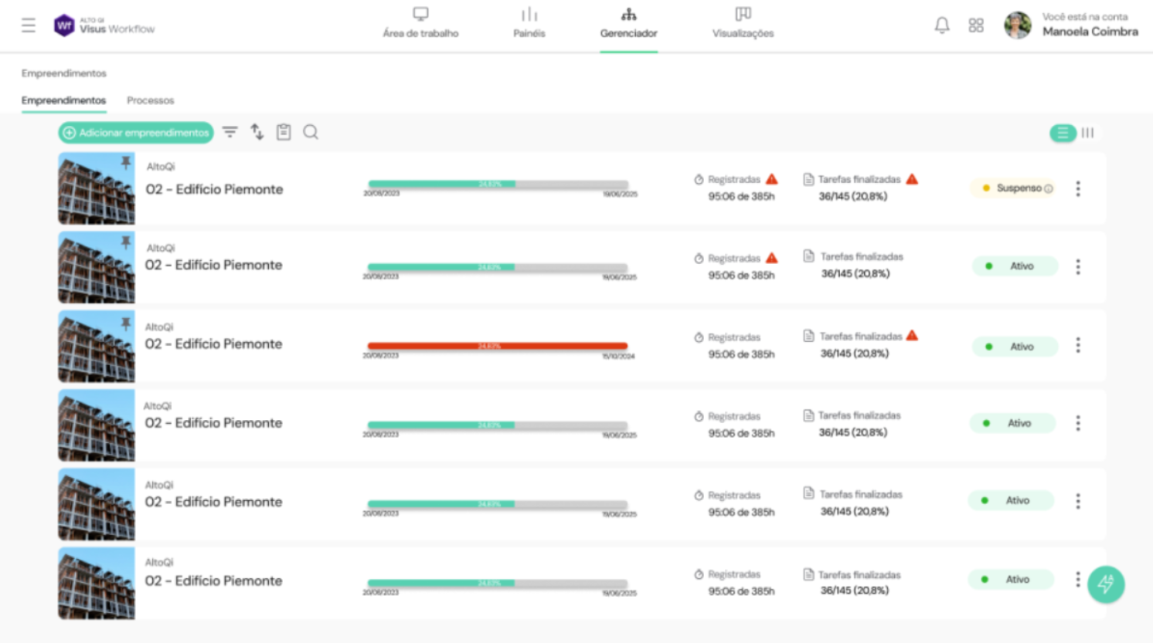Switch to column view layout
1153x643 pixels.
tap(1087, 133)
